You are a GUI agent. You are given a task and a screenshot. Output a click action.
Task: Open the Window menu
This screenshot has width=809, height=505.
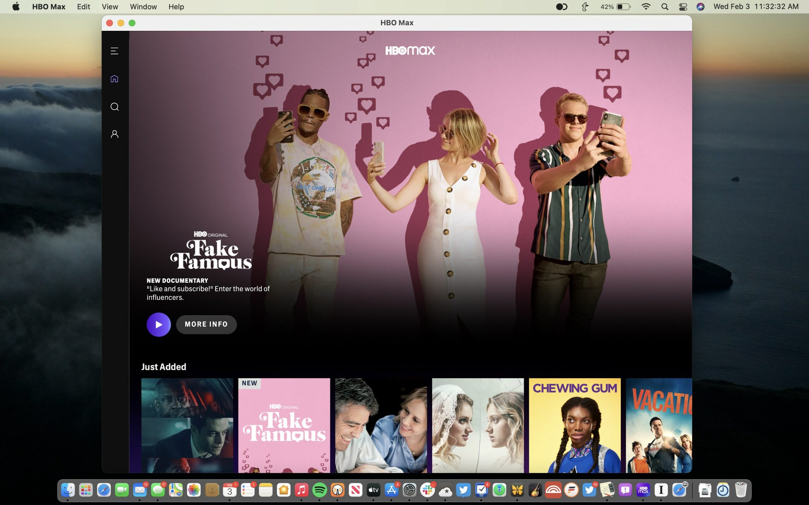click(x=143, y=7)
